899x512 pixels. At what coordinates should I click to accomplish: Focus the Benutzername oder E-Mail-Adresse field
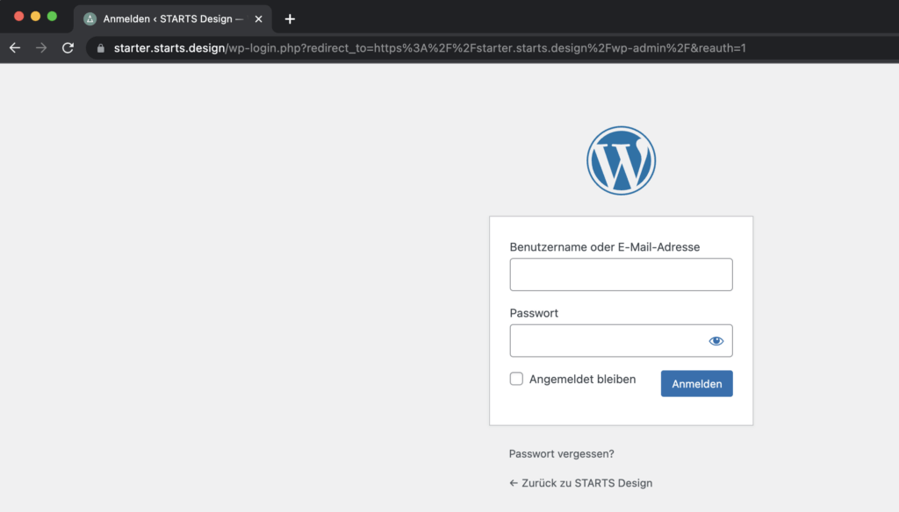[x=621, y=274]
